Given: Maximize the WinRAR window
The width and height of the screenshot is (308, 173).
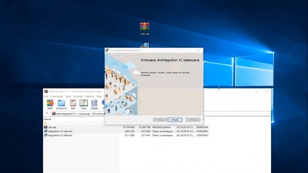Looking at the screenshot, I should click(257, 91).
